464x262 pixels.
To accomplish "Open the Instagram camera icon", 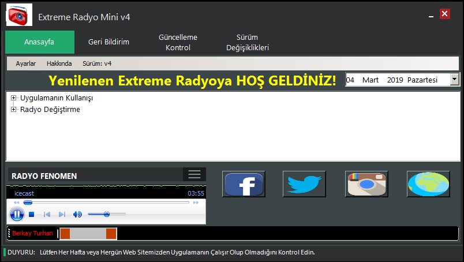I will coord(366,184).
